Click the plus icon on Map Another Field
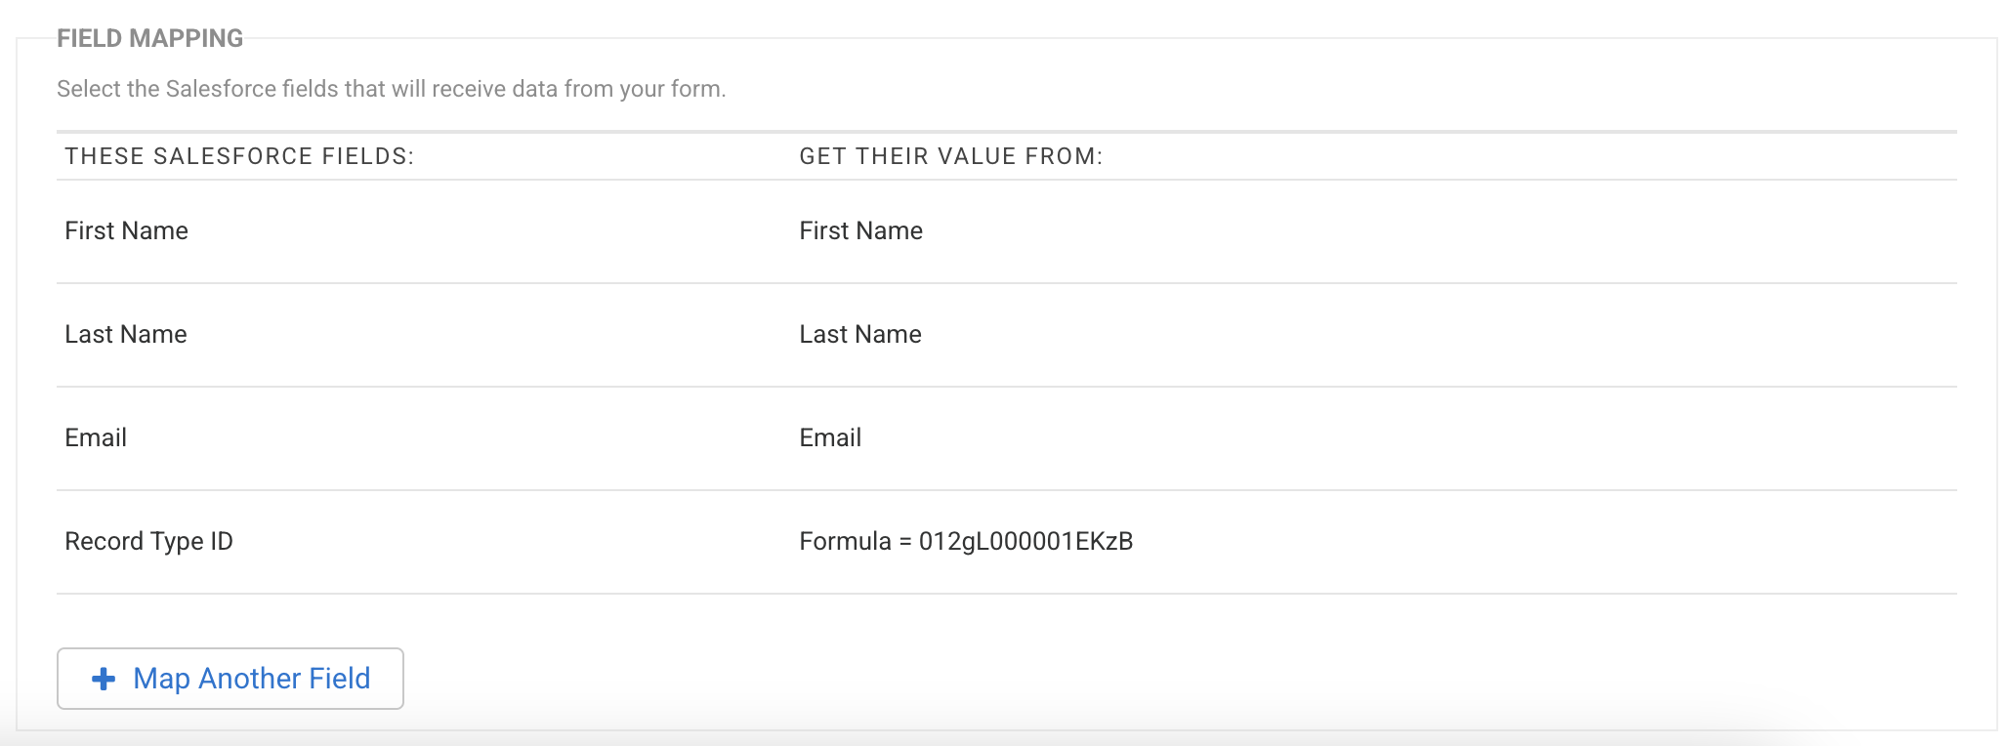The width and height of the screenshot is (2008, 746). (104, 679)
